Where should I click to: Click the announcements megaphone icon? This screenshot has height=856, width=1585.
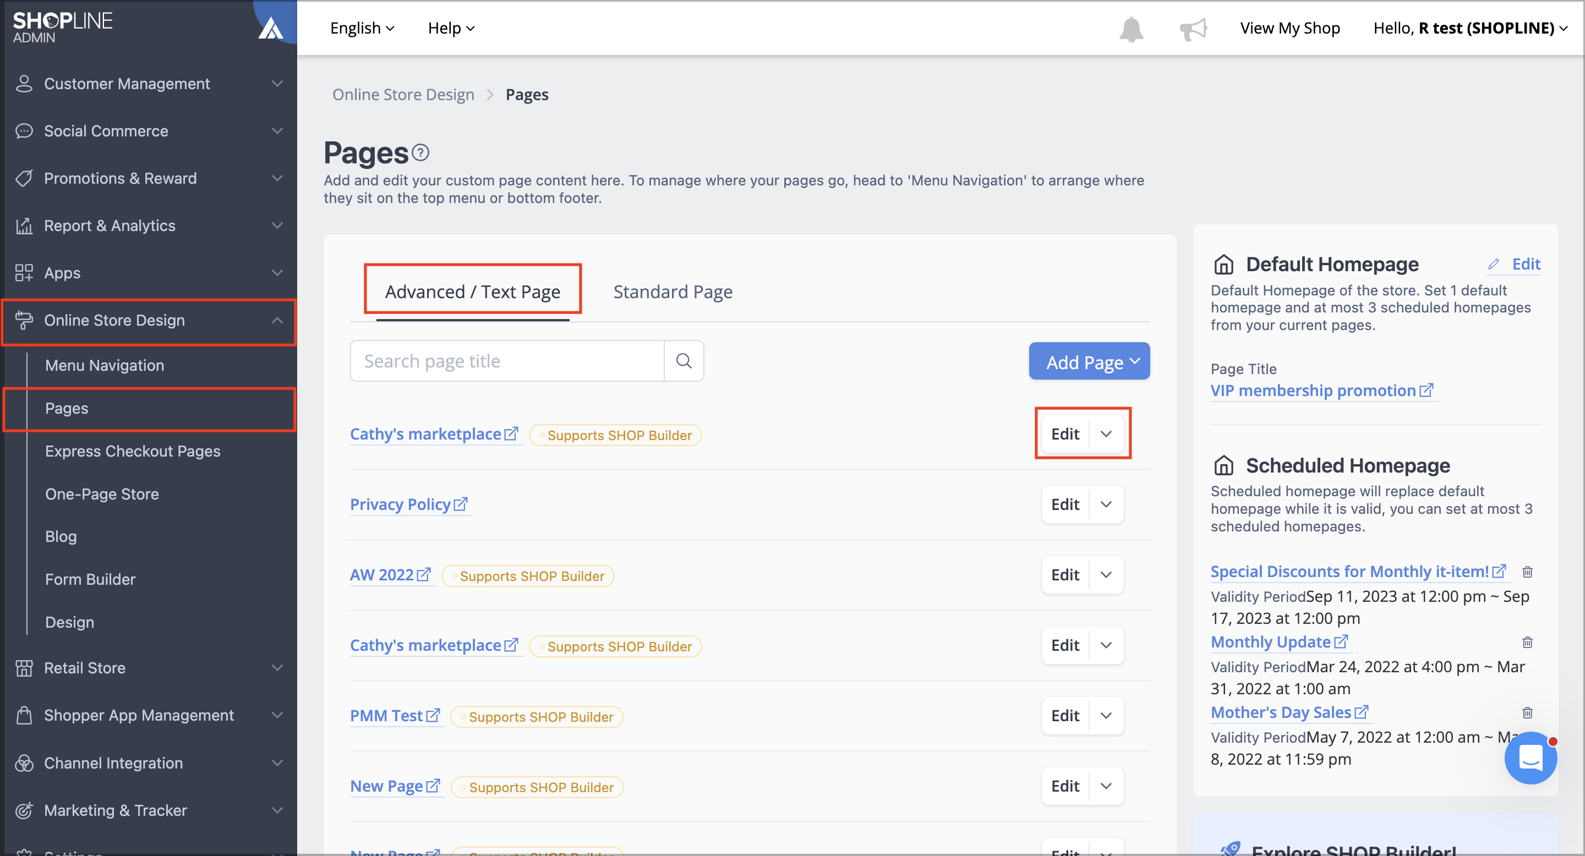tap(1193, 29)
